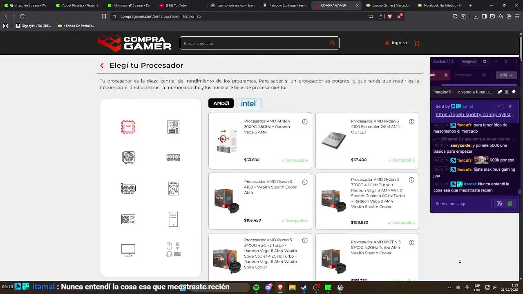Open the browser extensions puzzle icon
This screenshot has width=523, height=294.
pos(455,16)
